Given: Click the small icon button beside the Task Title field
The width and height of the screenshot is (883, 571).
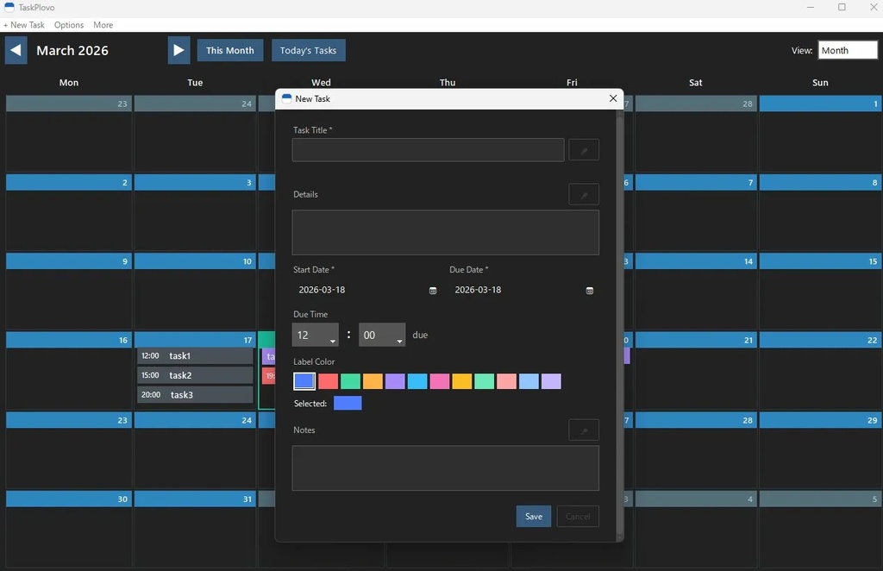Looking at the screenshot, I should (584, 150).
